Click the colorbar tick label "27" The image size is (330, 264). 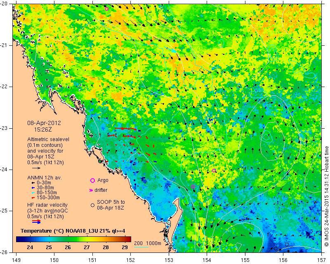tap(87, 247)
